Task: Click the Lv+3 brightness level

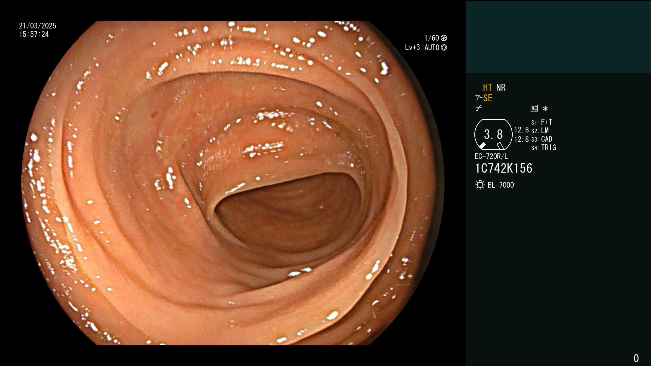Action: click(x=412, y=47)
